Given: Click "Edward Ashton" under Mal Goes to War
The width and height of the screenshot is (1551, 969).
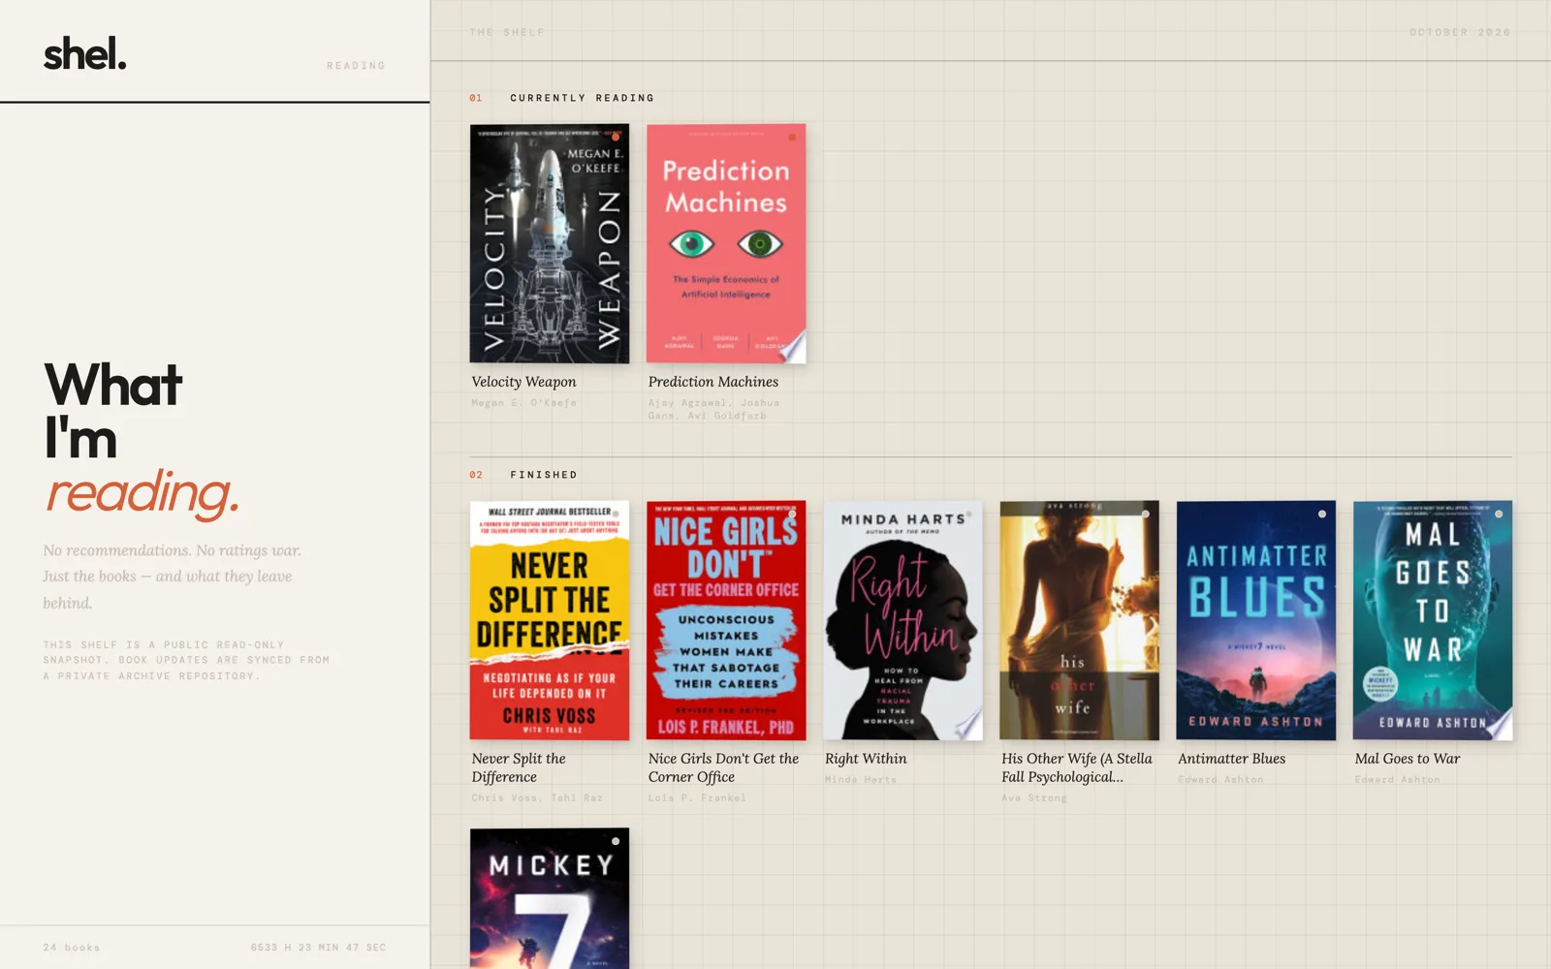Looking at the screenshot, I should pos(1398,780).
